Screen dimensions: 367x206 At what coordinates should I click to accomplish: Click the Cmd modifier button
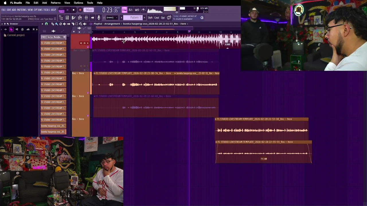pos(157,18)
